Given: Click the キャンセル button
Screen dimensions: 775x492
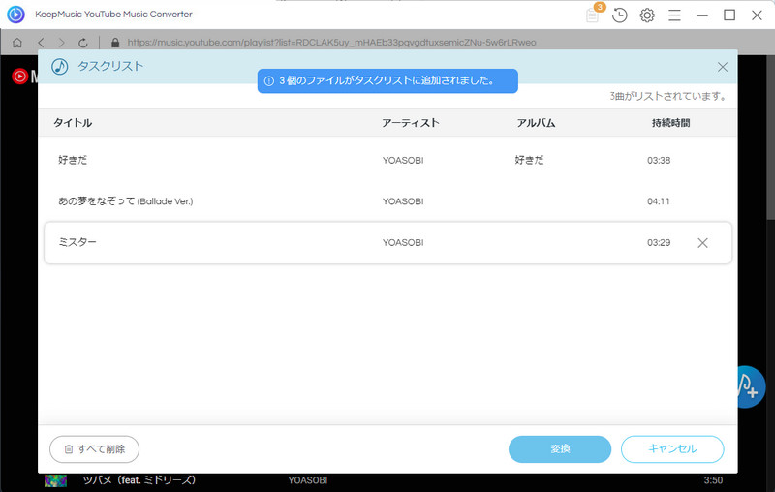Looking at the screenshot, I should [x=672, y=449].
